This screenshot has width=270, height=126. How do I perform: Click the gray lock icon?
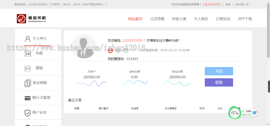point(125,50)
